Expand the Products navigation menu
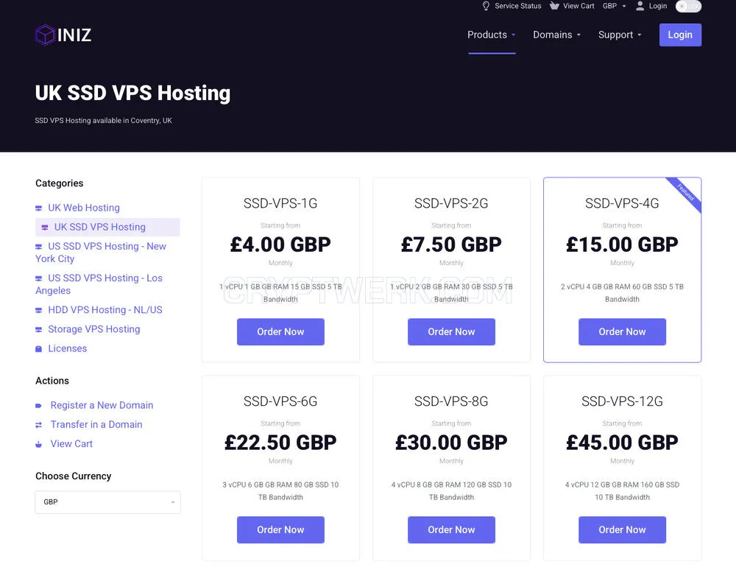736x581 pixels. 492,35
